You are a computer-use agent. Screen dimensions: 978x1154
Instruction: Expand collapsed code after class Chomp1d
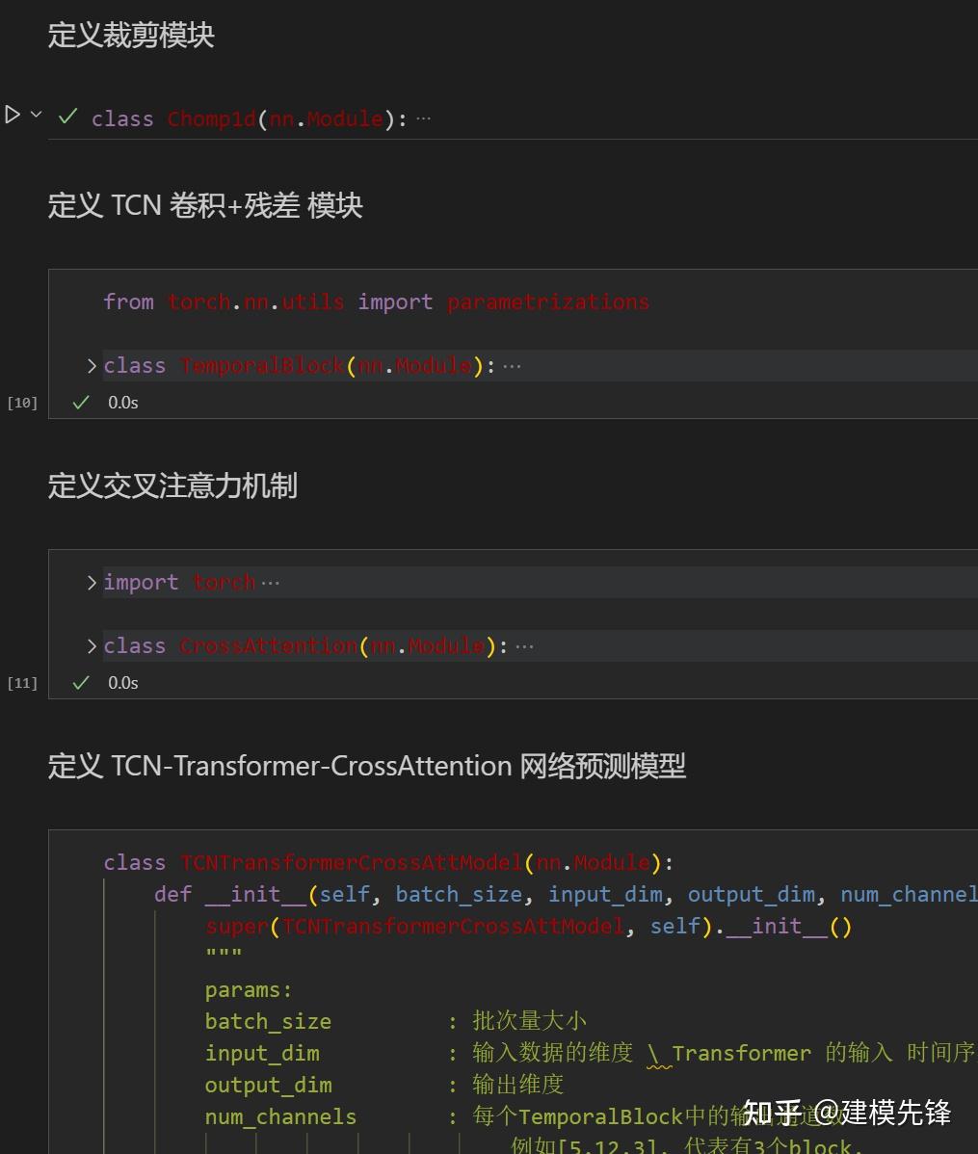(x=422, y=117)
